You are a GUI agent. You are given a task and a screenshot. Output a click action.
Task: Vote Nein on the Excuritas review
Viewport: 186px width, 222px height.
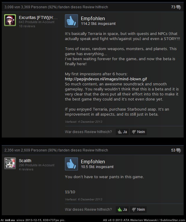pyautogui.click(x=138, y=132)
